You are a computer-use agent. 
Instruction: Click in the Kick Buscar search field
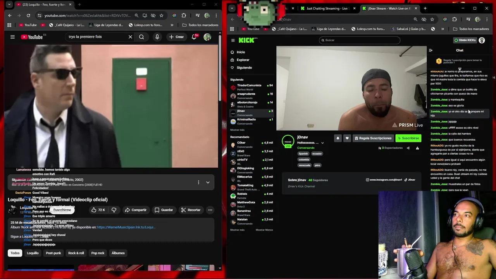[359, 40]
